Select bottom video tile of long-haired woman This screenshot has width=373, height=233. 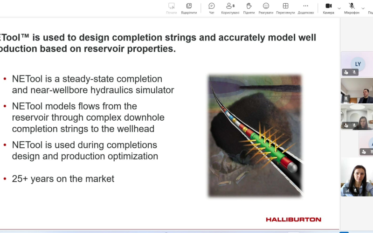tap(357, 177)
